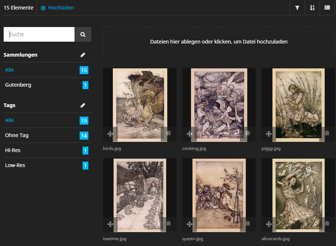Select the Gutenberg collection
336x246 pixels.
tap(47, 85)
